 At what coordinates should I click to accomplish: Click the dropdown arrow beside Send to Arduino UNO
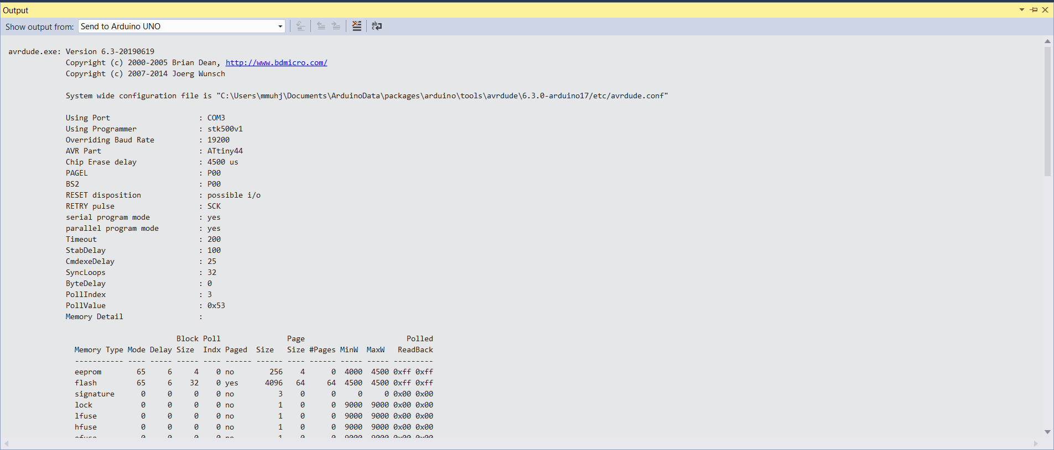tap(280, 27)
